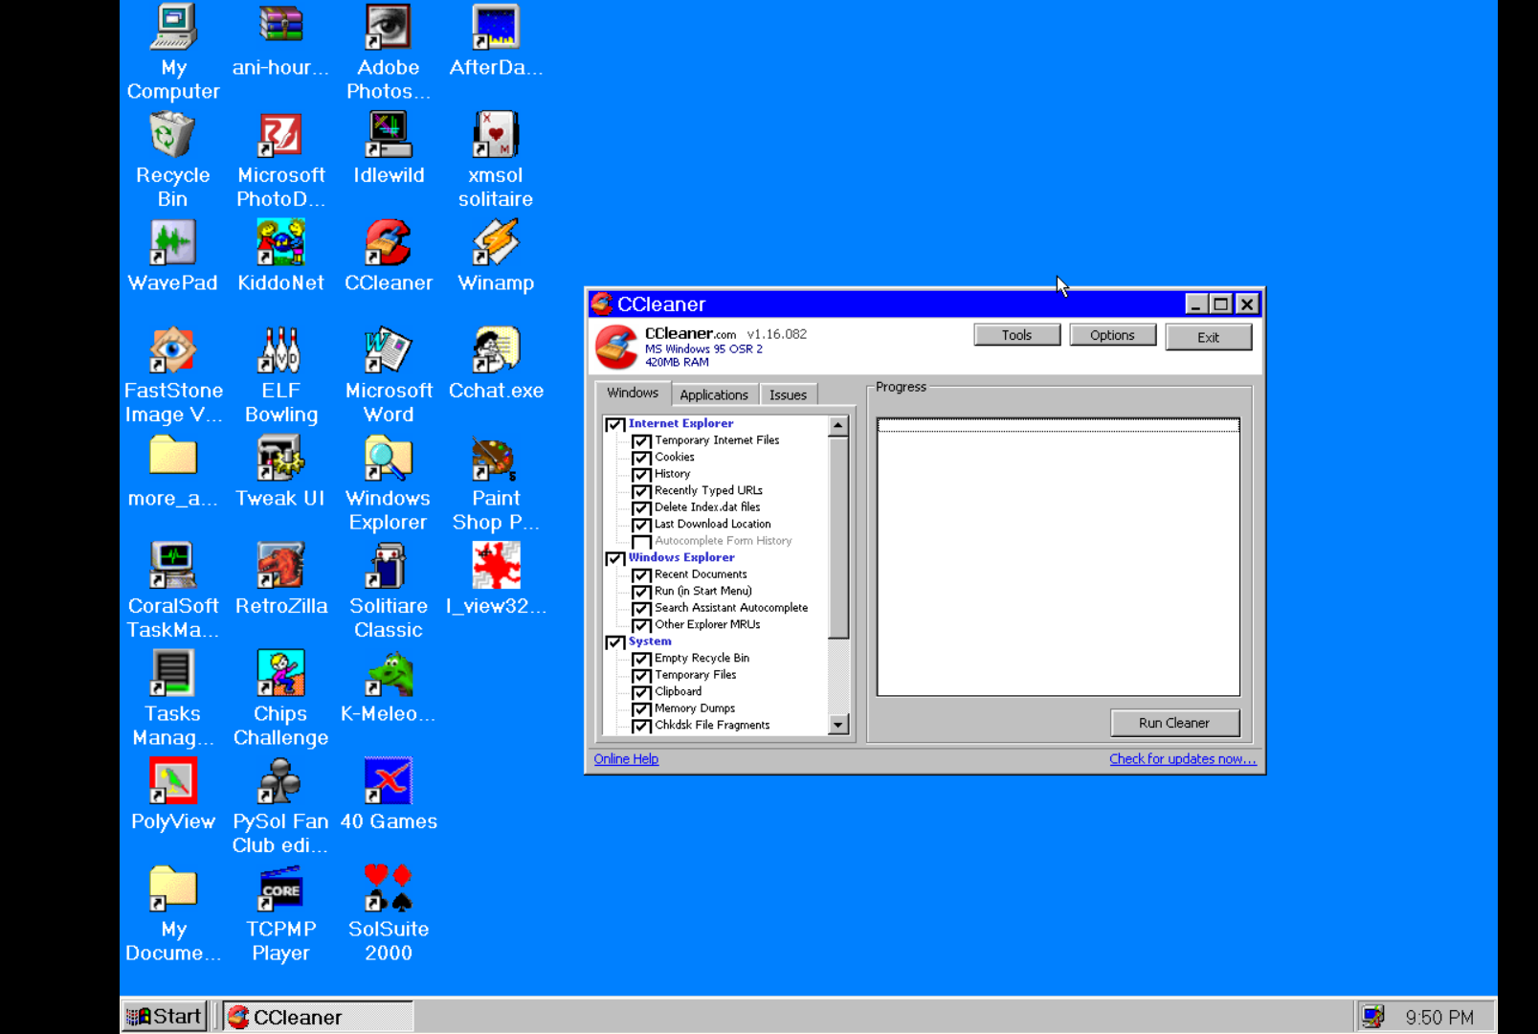Select the Tweak UI icon
Viewport: 1538px width, 1034px height.
tap(280, 458)
